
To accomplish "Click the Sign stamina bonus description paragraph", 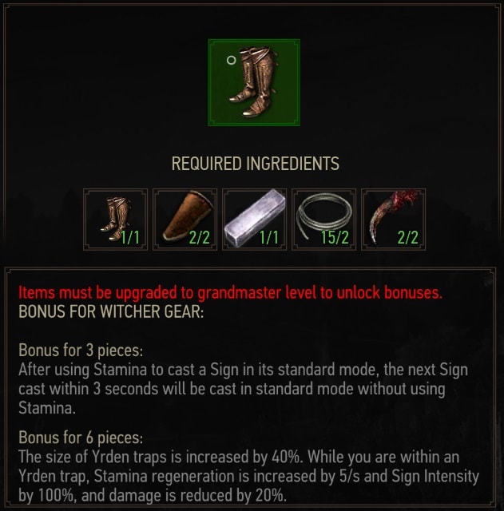I will (243, 389).
